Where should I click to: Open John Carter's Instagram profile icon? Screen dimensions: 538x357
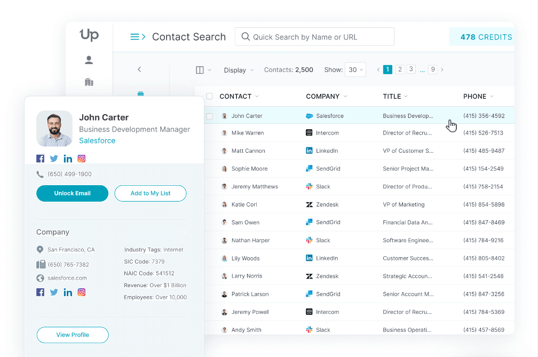point(81,158)
